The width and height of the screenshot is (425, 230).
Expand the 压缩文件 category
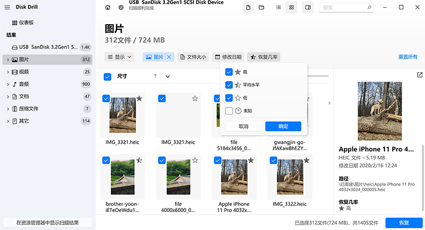pyautogui.click(x=8, y=109)
